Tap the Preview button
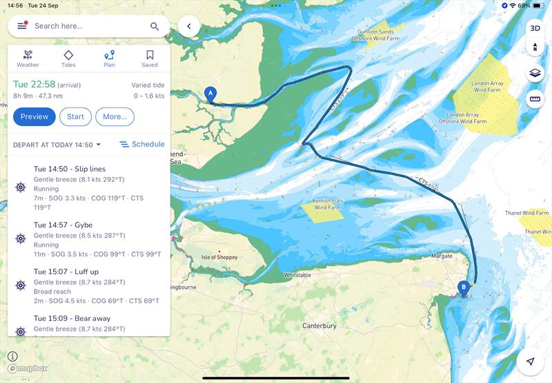552x383 pixels. pyautogui.click(x=34, y=116)
